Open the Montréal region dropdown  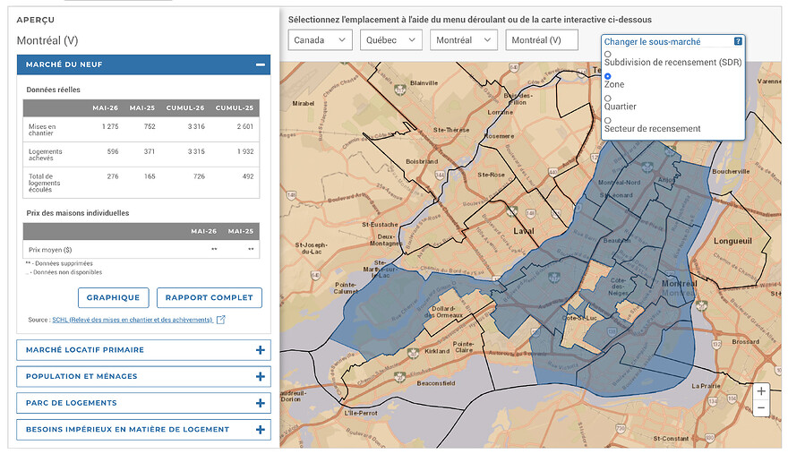463,40
